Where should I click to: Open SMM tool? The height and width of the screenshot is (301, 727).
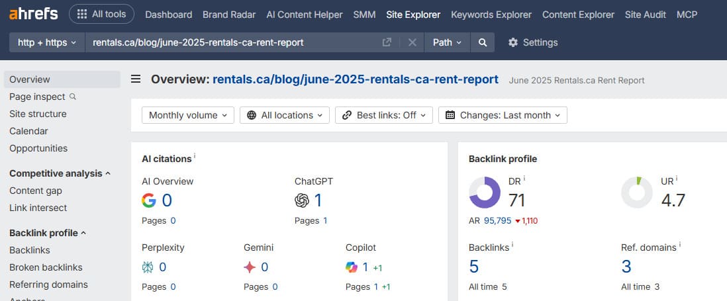(x=364, y=15)
